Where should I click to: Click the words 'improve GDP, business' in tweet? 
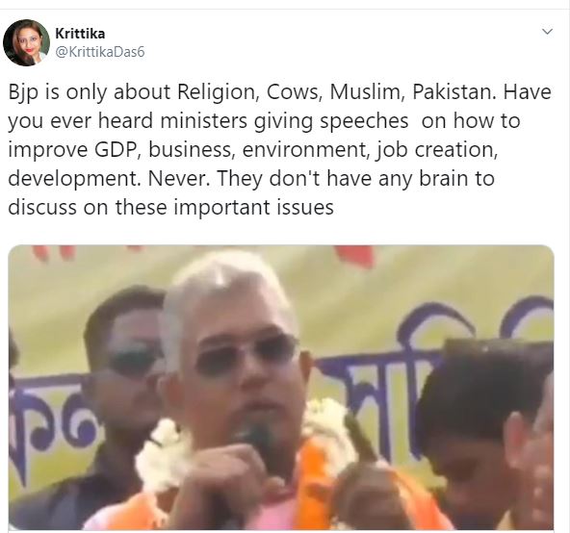[x=119, y=150]
